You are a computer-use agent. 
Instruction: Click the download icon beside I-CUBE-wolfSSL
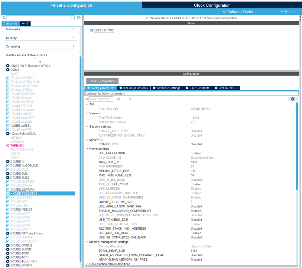(8, 125)
